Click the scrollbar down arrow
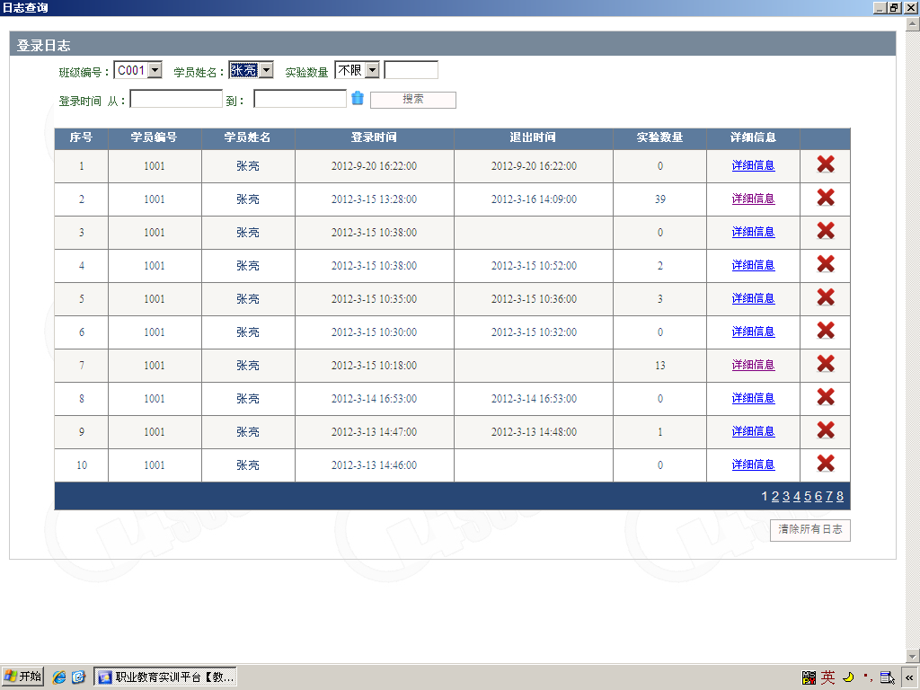The width and height of the screenshot is (920, 690). pos(913,655)
